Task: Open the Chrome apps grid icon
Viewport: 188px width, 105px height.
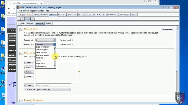Action: [9, 13]
